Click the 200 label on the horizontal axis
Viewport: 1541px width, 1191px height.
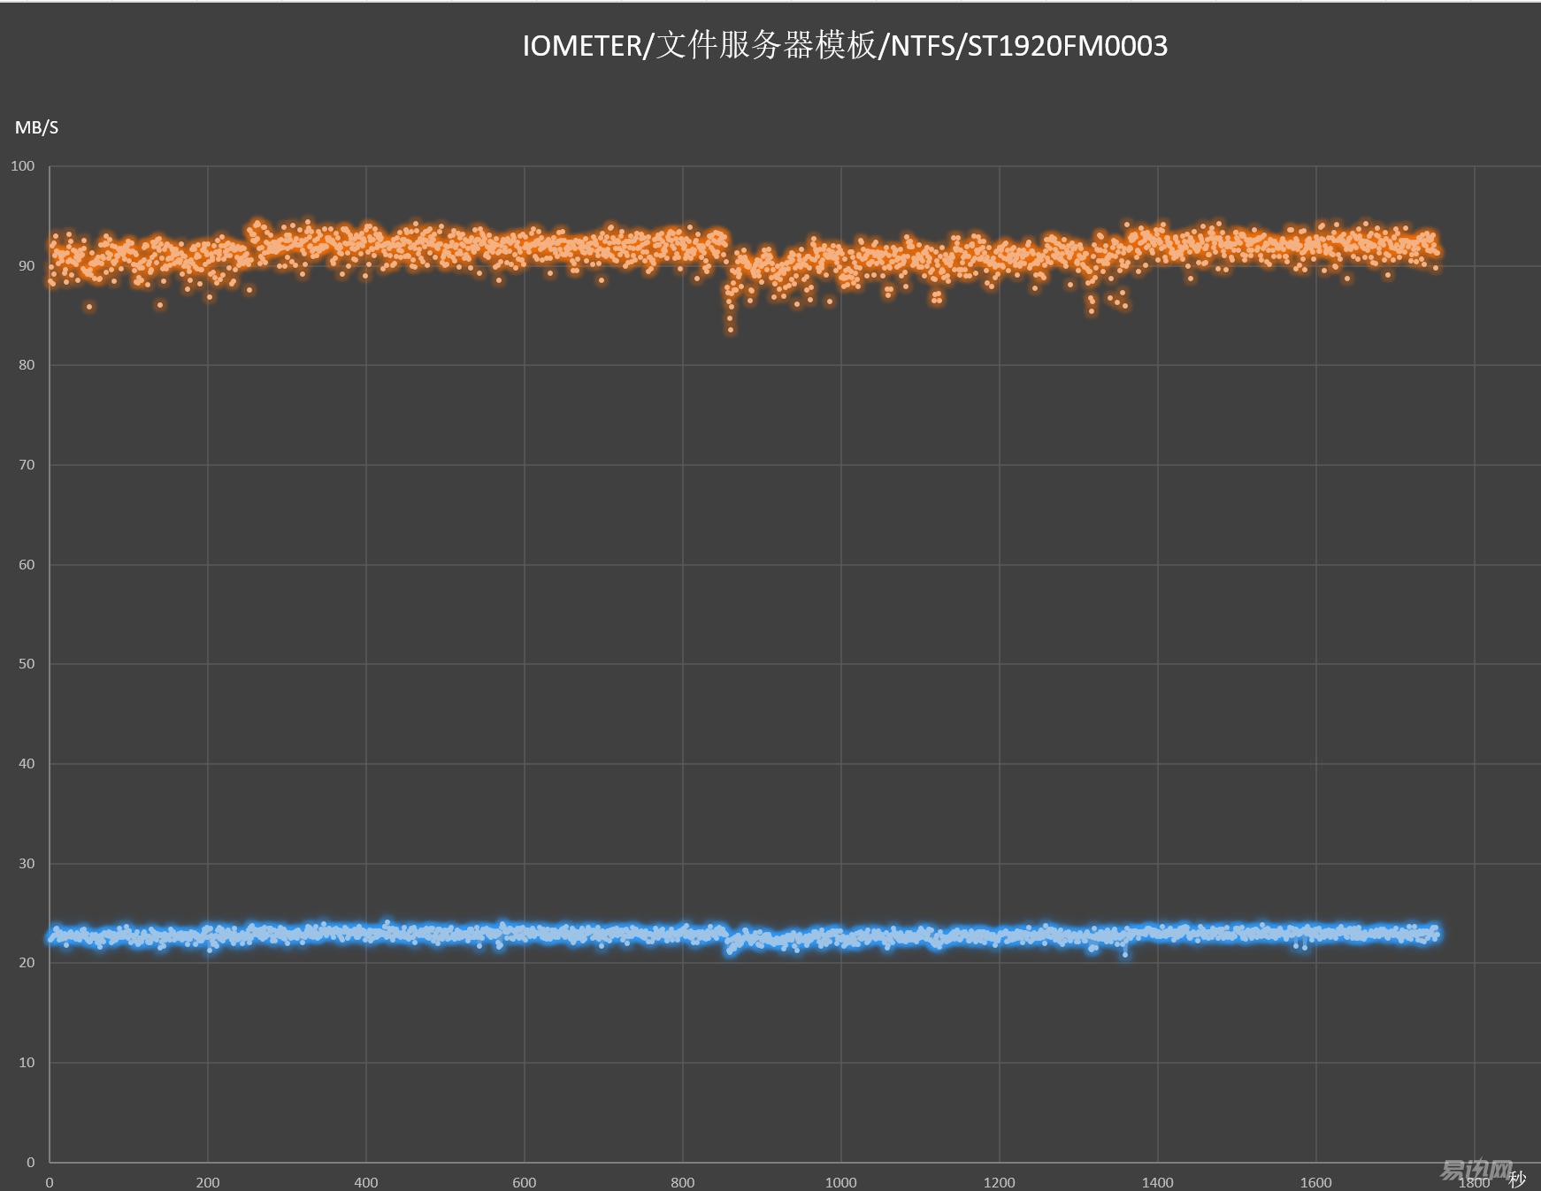[208, 1182]
